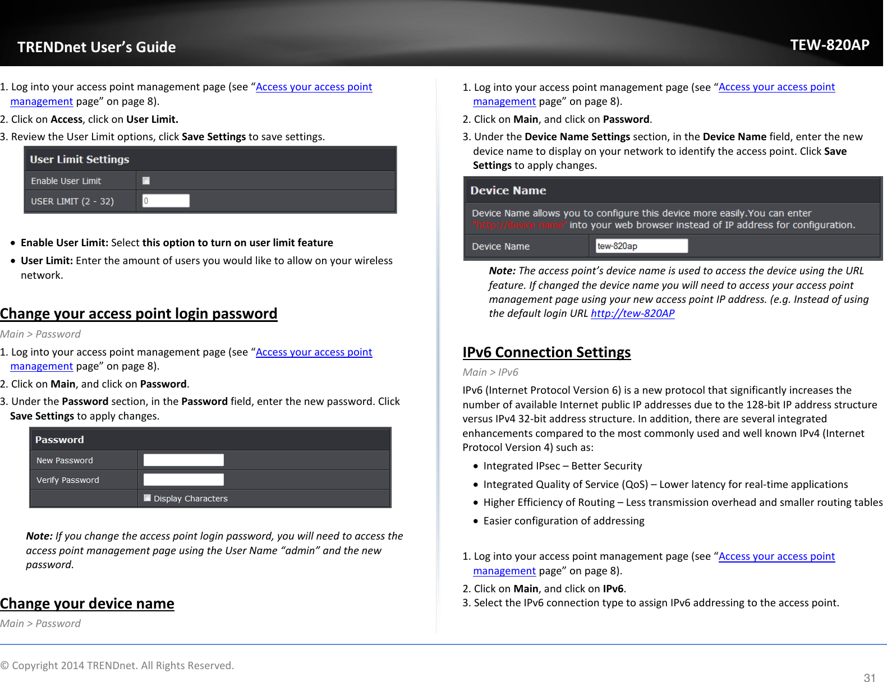Viewport: 887px width, 682px height.
Task: Tick the Enable User Limit checkbox
Action: point(146,181)
